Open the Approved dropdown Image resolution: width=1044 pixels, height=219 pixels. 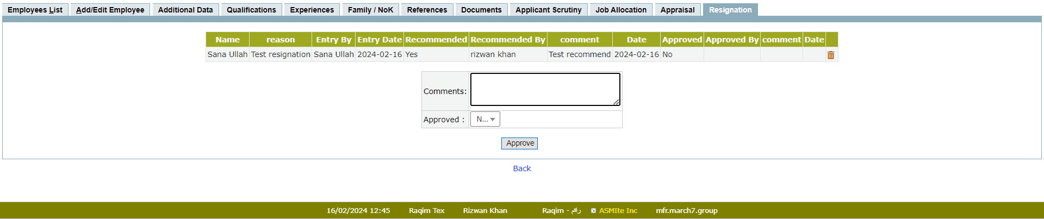485,119
